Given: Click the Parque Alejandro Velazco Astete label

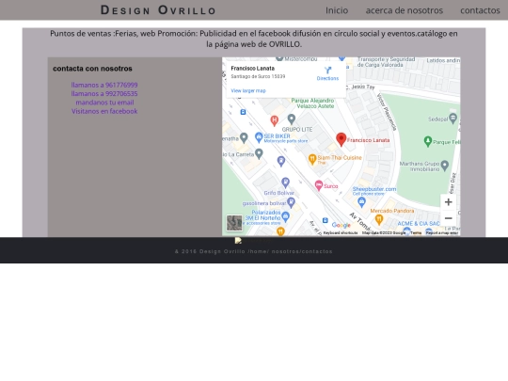Looking at the screenshot, I should pos(312,103).
